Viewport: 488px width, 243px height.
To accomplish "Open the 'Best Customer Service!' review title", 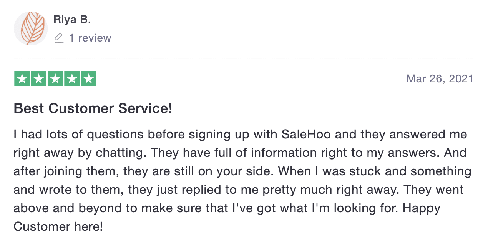I will coord(93,108).
